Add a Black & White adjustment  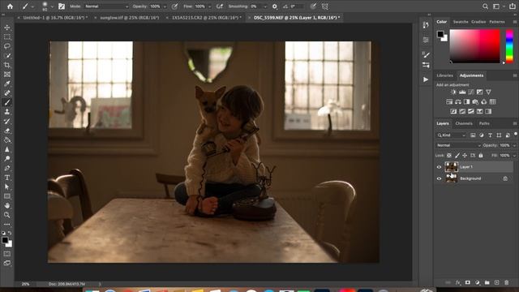pyautogui.click(x=466, y=101)
